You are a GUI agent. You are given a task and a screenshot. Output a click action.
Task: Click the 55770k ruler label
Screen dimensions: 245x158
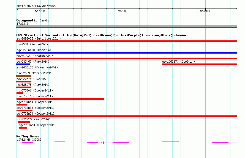pos(40,11)
